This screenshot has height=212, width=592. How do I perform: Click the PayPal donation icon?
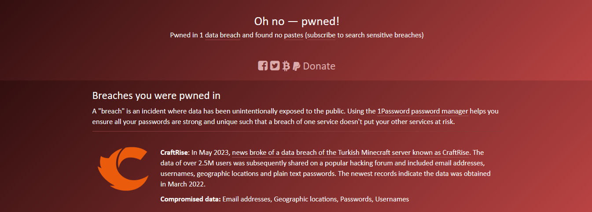[x=296, y=66]
